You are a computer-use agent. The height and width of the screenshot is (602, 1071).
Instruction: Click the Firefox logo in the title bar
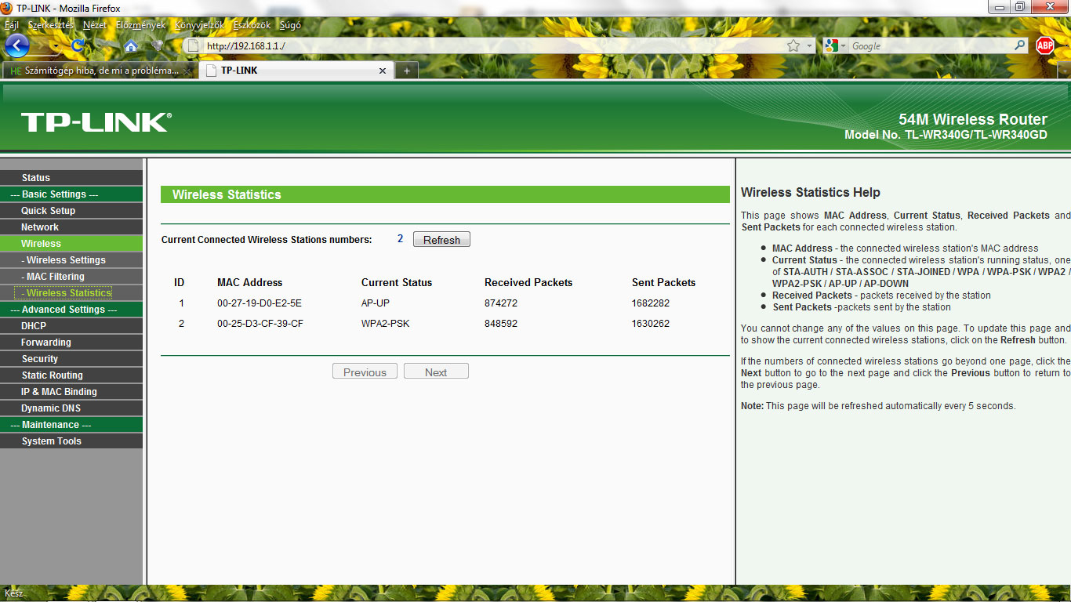click(7, 8)
